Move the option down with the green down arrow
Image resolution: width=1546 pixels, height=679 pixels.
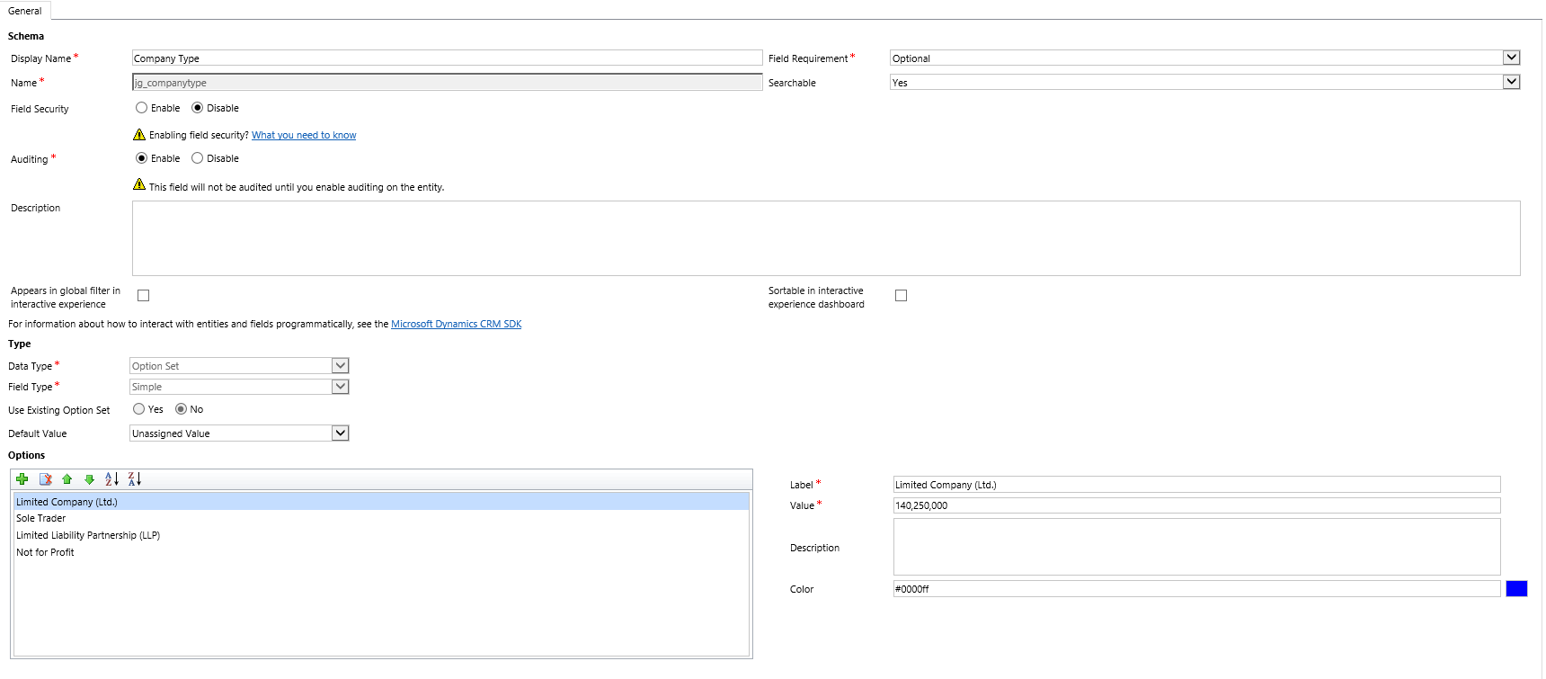89,479
